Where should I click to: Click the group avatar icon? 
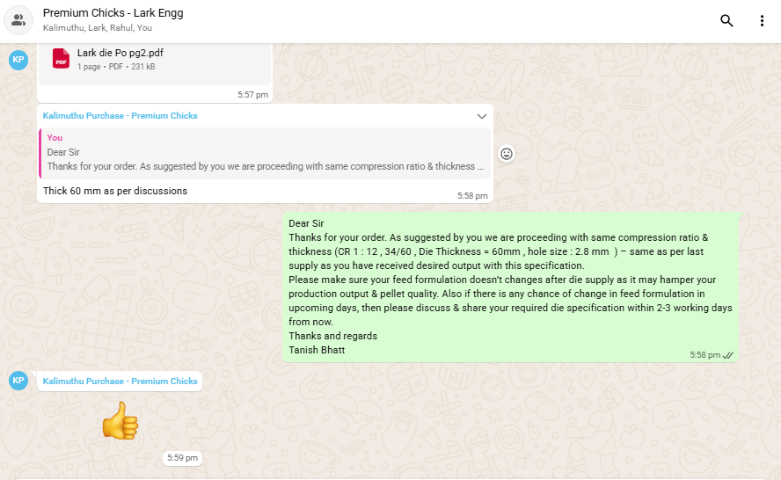(18, 21)
